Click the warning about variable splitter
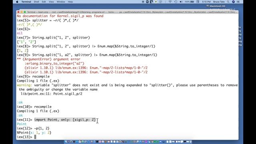 coord(127,87)
